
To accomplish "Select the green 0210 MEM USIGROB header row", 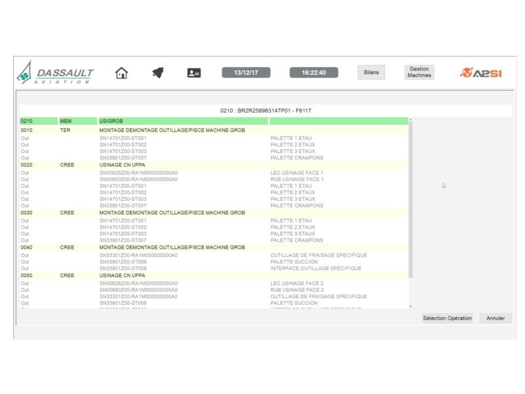I will (213, 121).
